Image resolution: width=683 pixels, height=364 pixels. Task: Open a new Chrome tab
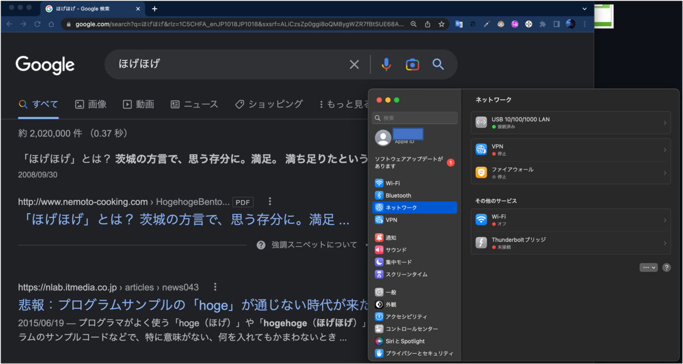154,9
